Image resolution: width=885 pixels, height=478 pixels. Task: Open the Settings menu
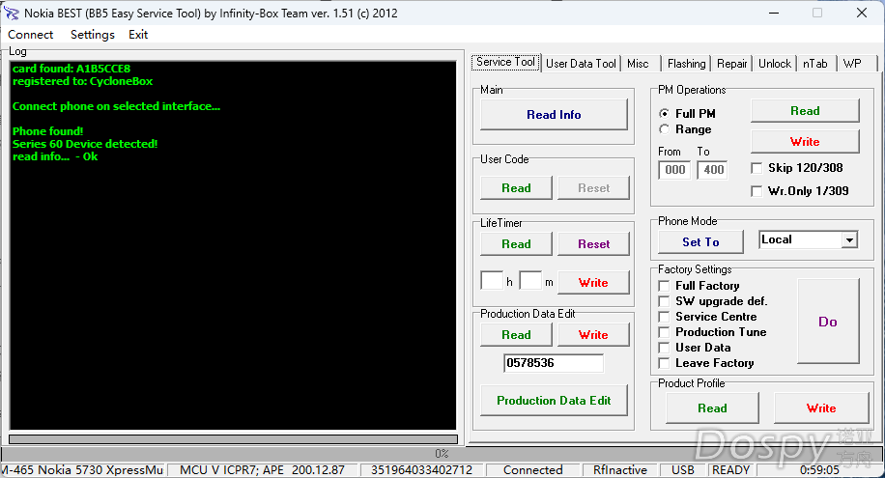click(92, 35)
